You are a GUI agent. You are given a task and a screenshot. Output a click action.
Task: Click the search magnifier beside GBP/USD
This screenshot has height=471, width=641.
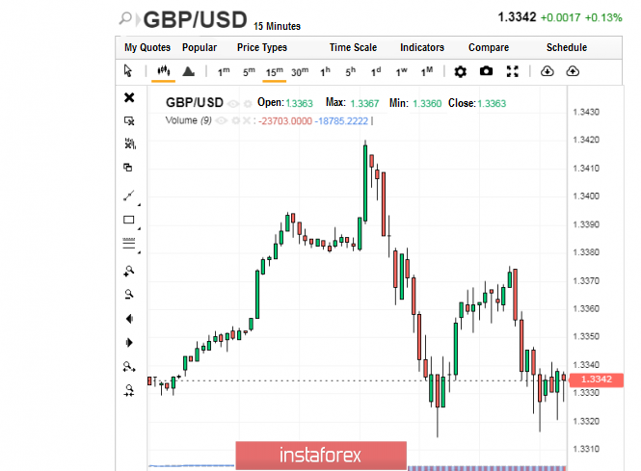(x=127, y=18)
